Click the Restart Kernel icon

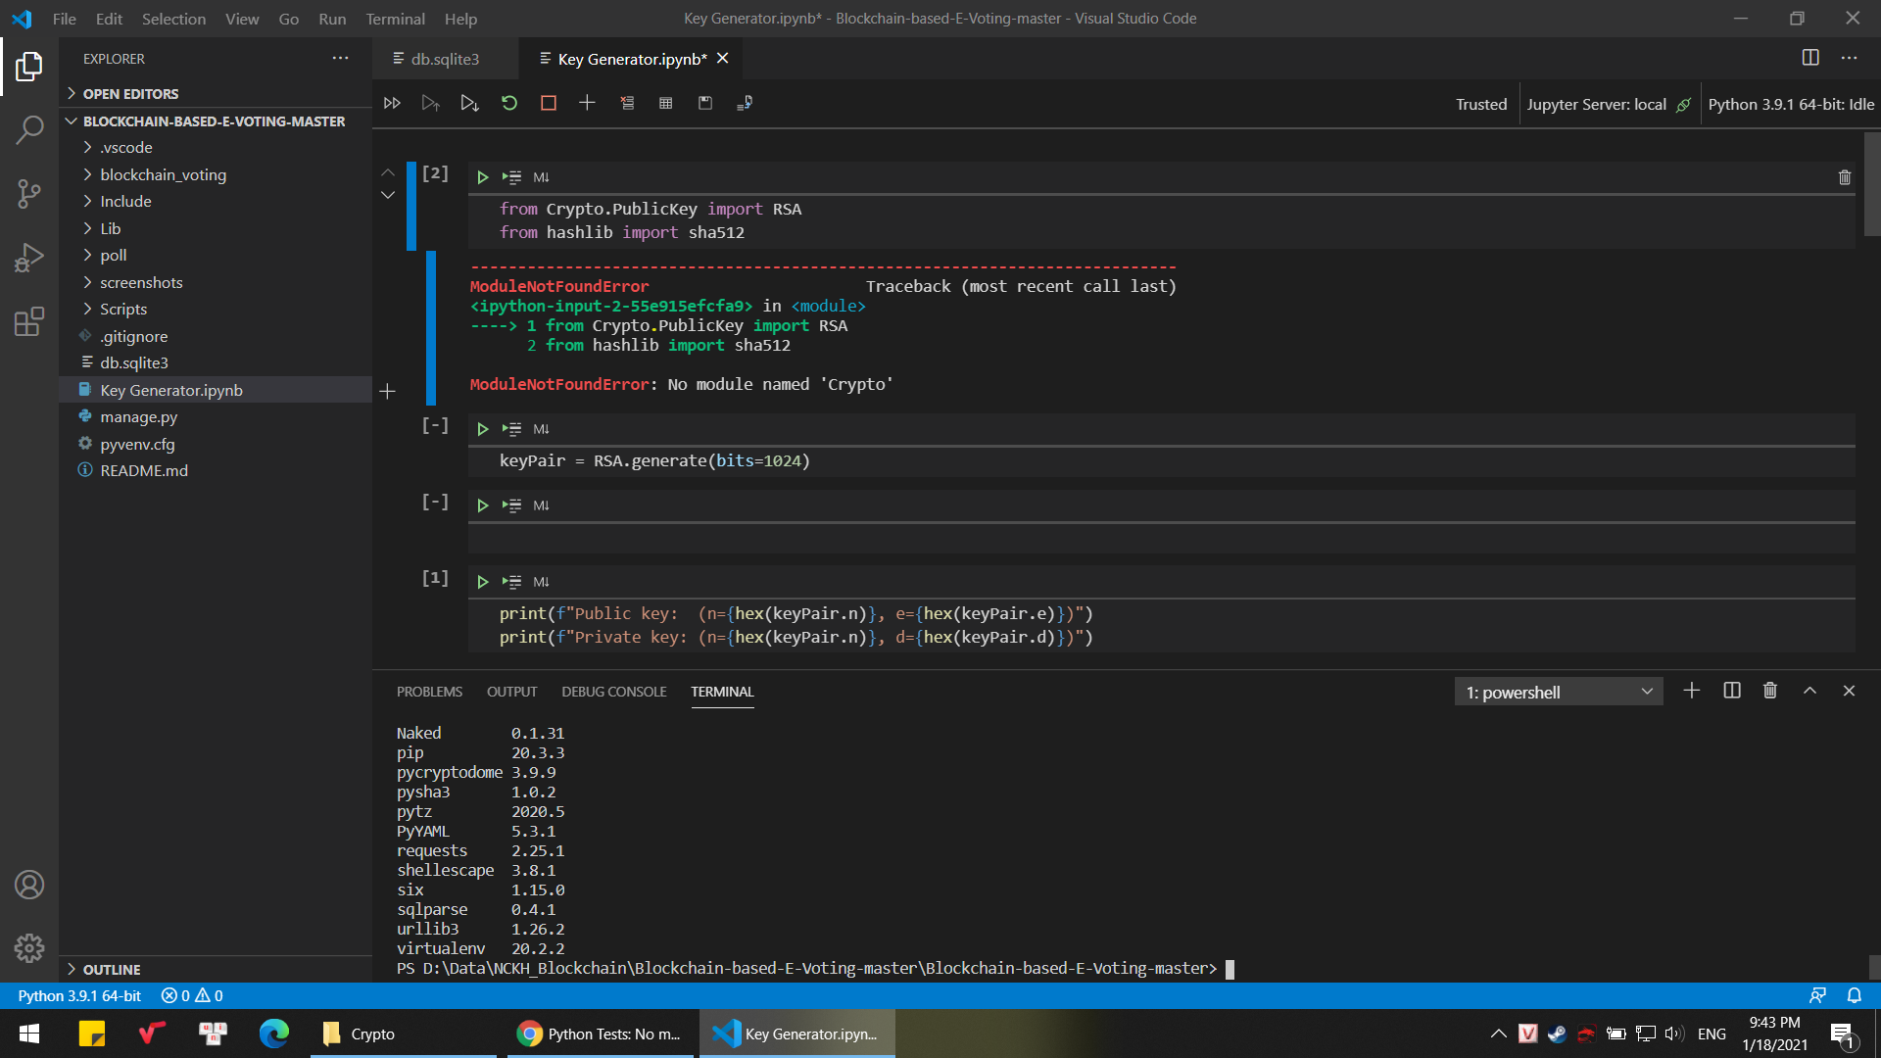(509, 103)
